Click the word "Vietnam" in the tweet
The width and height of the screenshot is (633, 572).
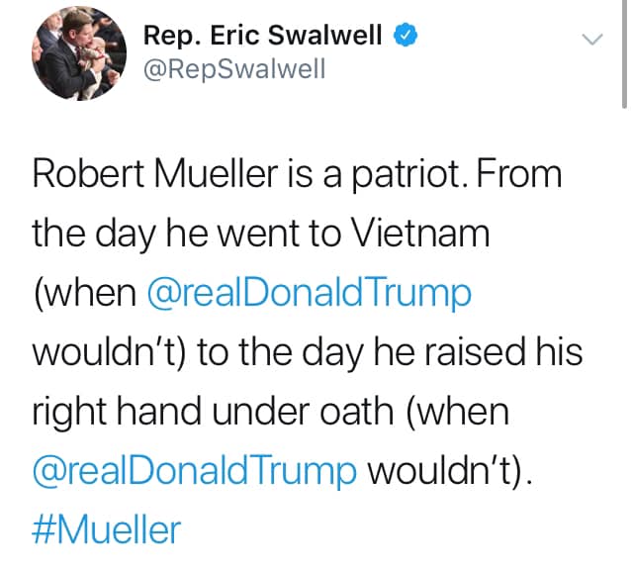[x=420, y=234]
